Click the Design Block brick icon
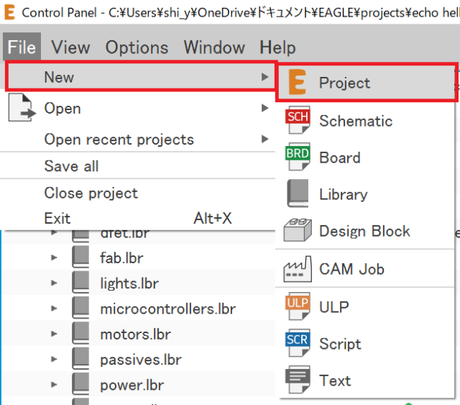The image size is (460, 405). 298,230
